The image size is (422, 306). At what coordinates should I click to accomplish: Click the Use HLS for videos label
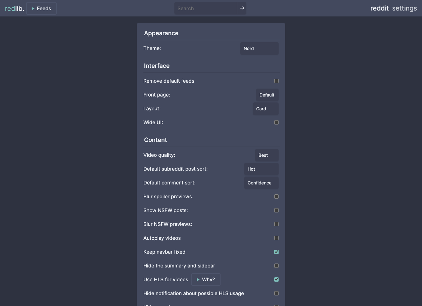pyautogui.click(x=166, y=280)
